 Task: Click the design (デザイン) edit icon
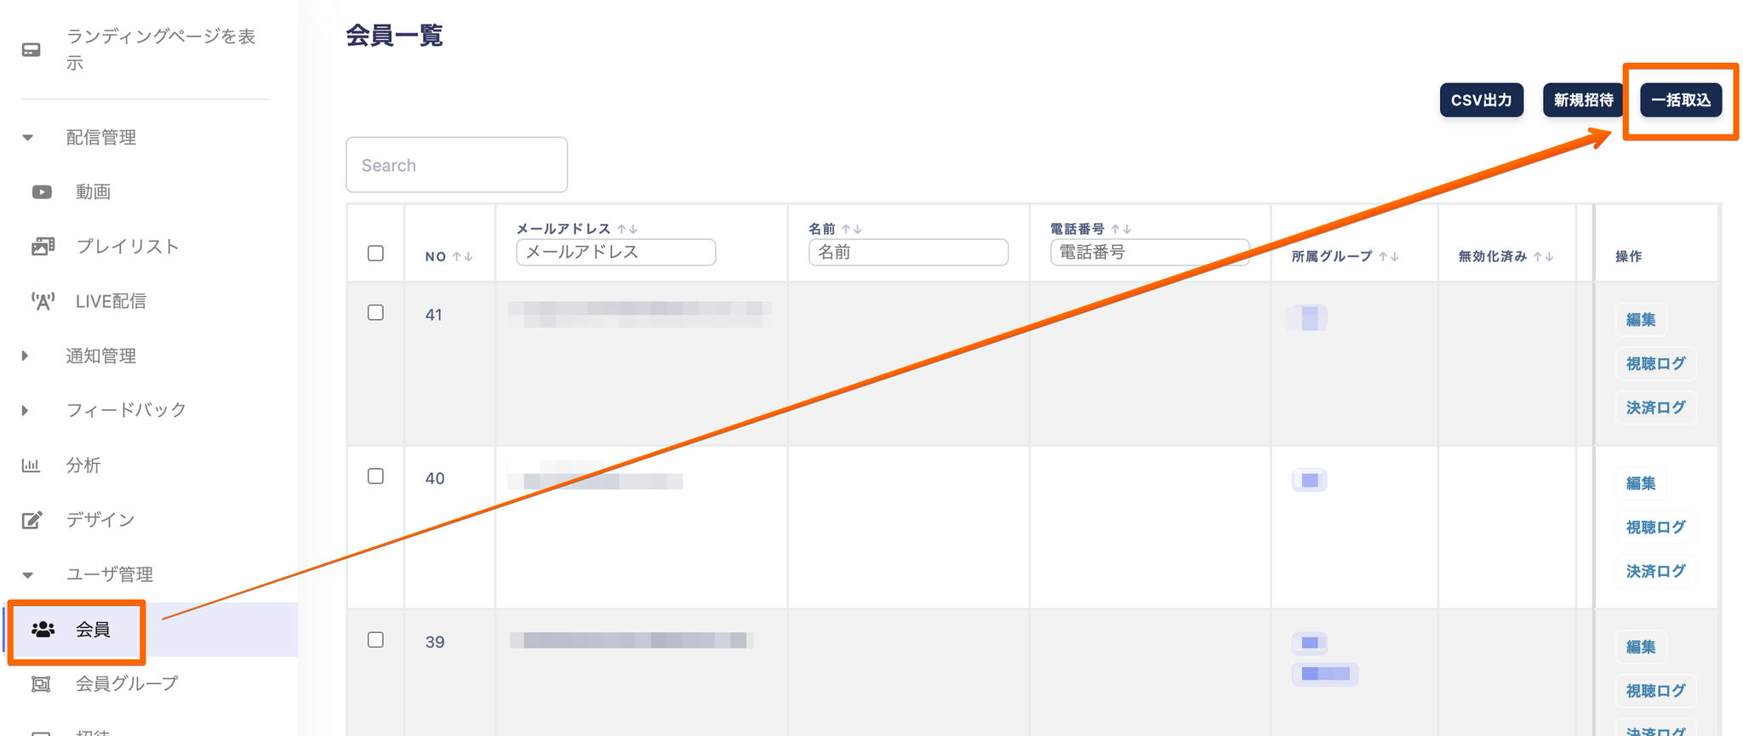(31, 520)
